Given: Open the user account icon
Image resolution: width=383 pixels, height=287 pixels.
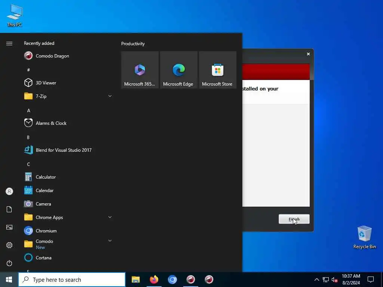Looking at the screenshot, I should click(x=9, y=191).
